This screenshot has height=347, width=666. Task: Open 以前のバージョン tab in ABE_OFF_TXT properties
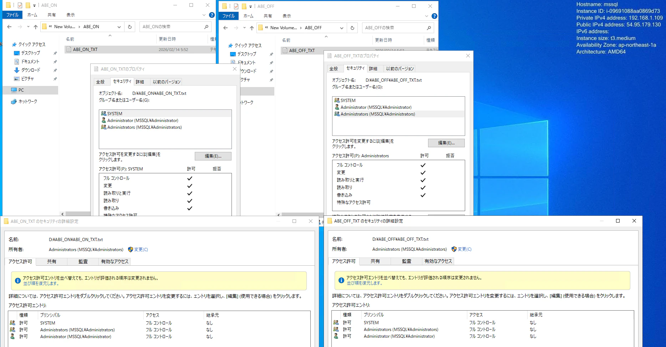pyautogui.click(x=400, y=69)
